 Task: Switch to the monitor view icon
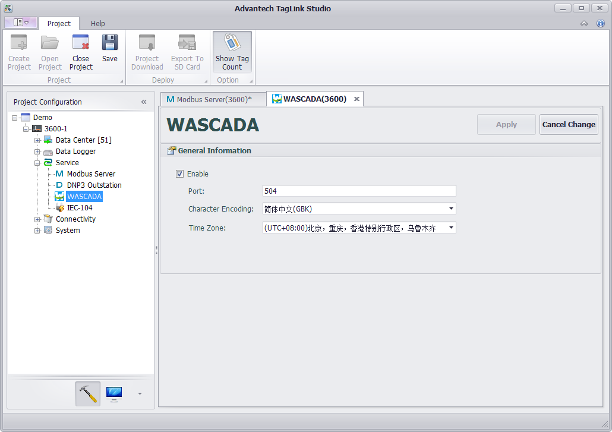click(x=114, y=393)
